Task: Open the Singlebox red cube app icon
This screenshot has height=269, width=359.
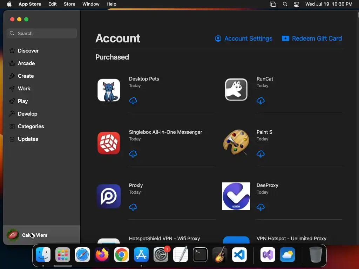Action: (x=109, y=143)
